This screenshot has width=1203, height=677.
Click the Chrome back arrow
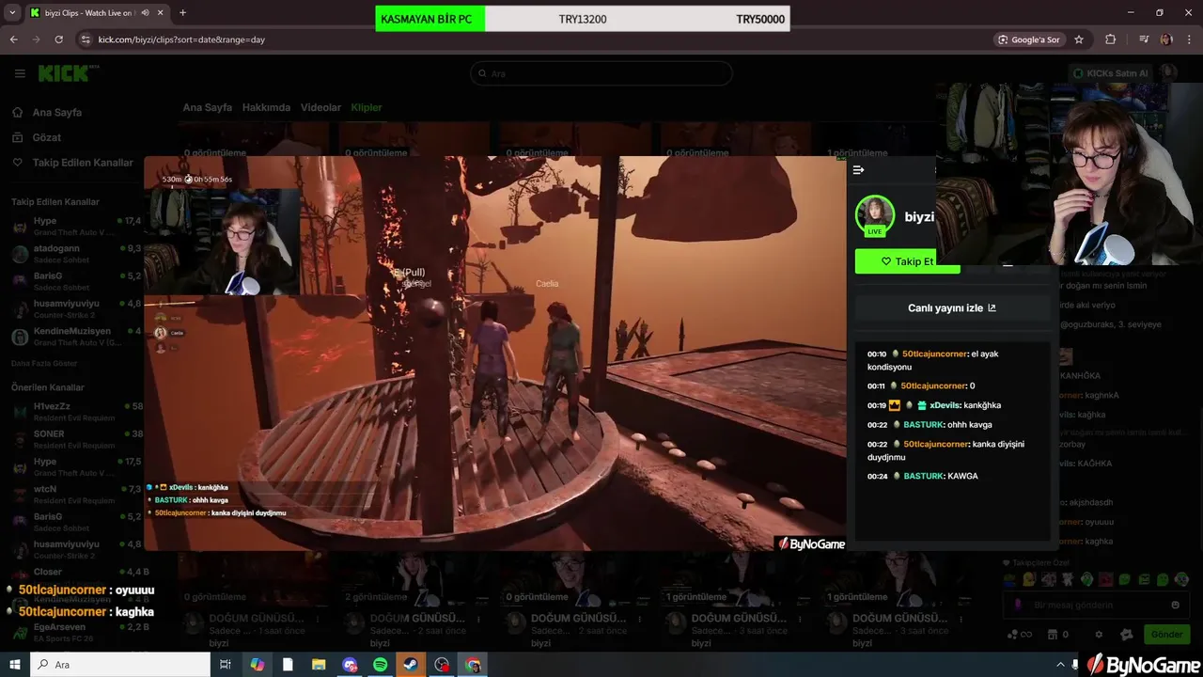click(13, 39)
